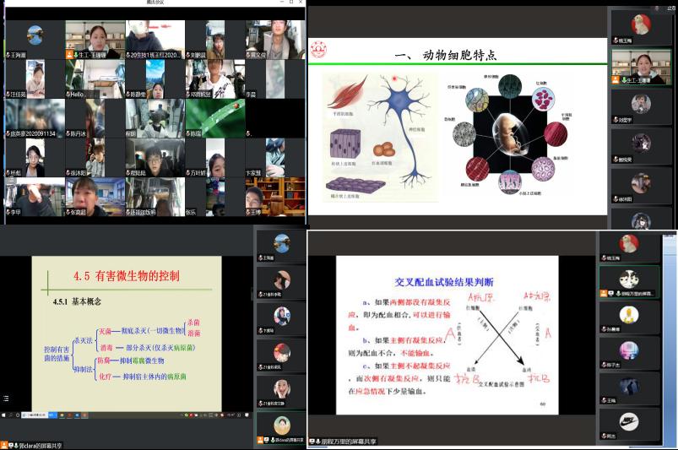Select 王海重's lake avatar in gallery grid
The width and height of the screenshot is (678, 450).
point(35,35)
